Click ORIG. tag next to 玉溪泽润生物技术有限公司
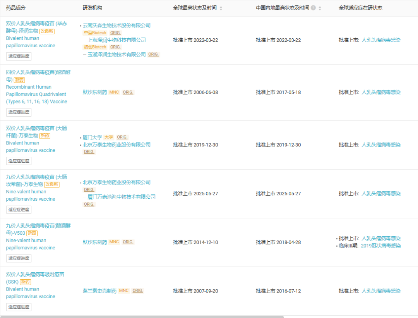The image size is (418, 318). click(x=153, y=55)
